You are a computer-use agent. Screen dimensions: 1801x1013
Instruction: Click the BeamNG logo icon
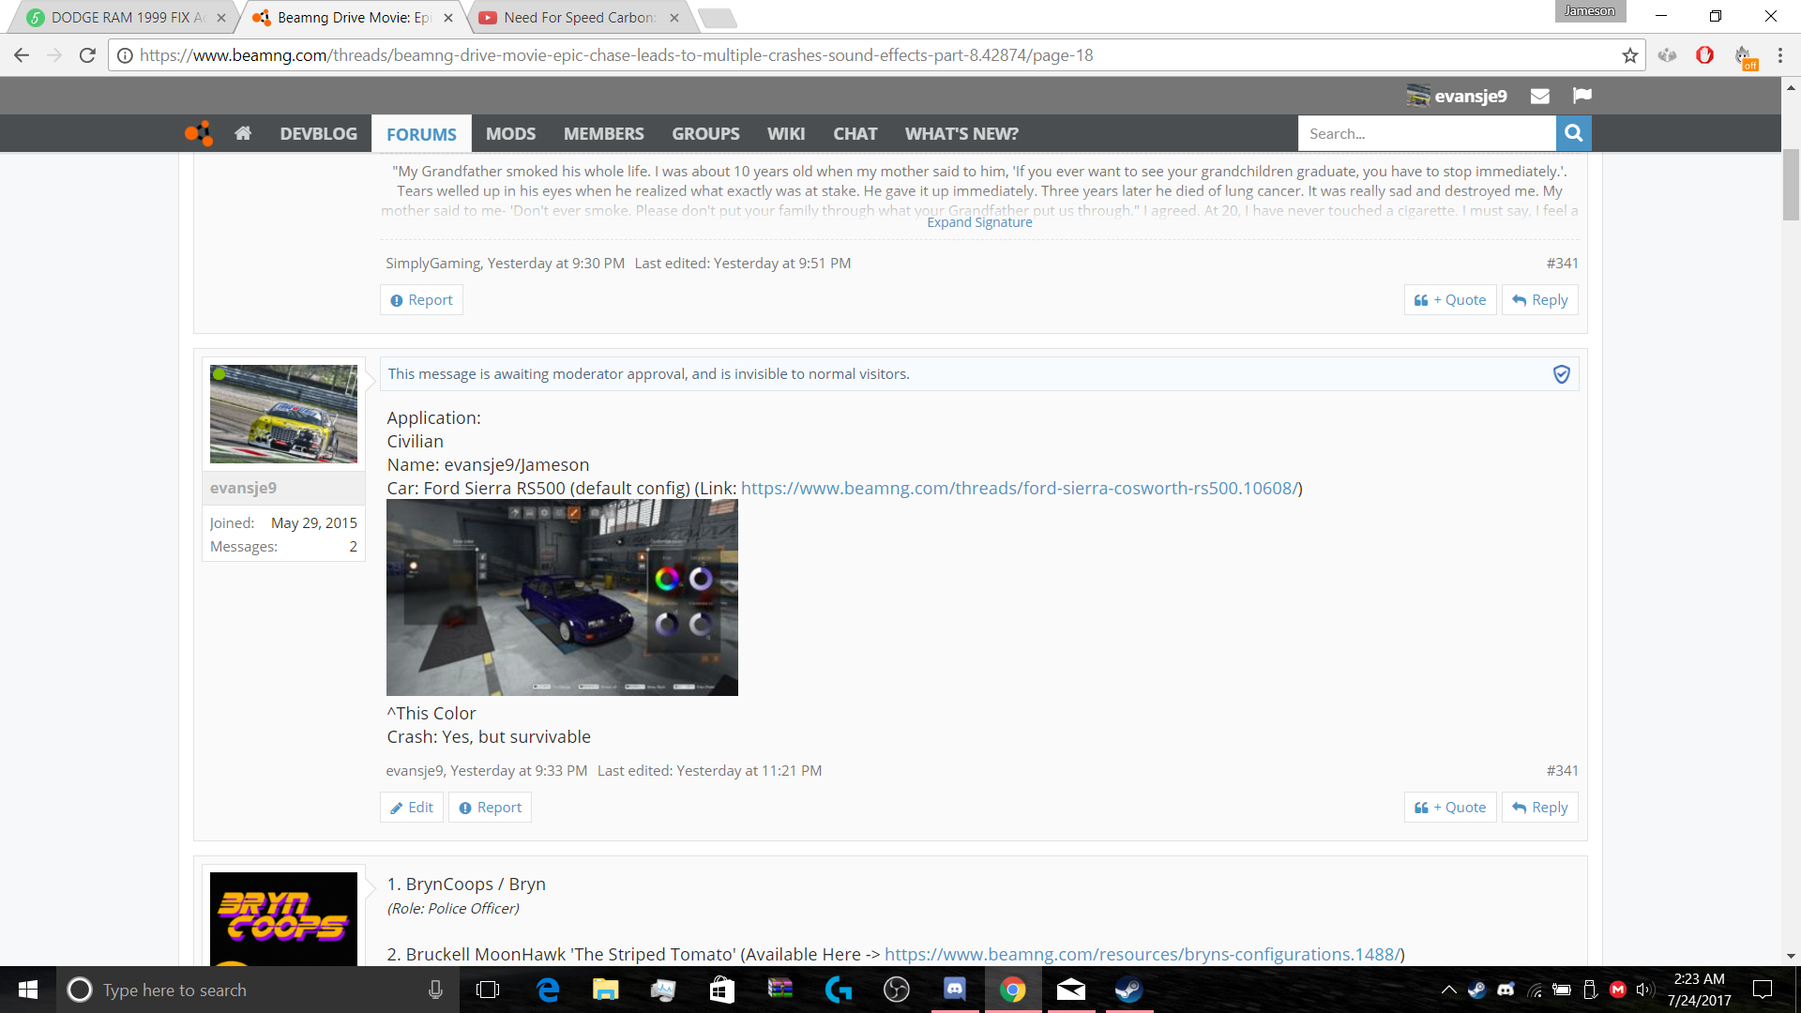(x=199, y=134)
